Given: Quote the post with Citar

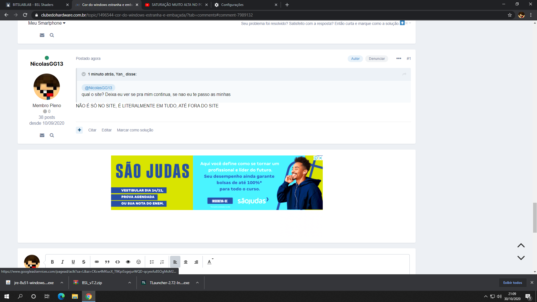Looking at the screenshot, I should click(x=92, y=130).
